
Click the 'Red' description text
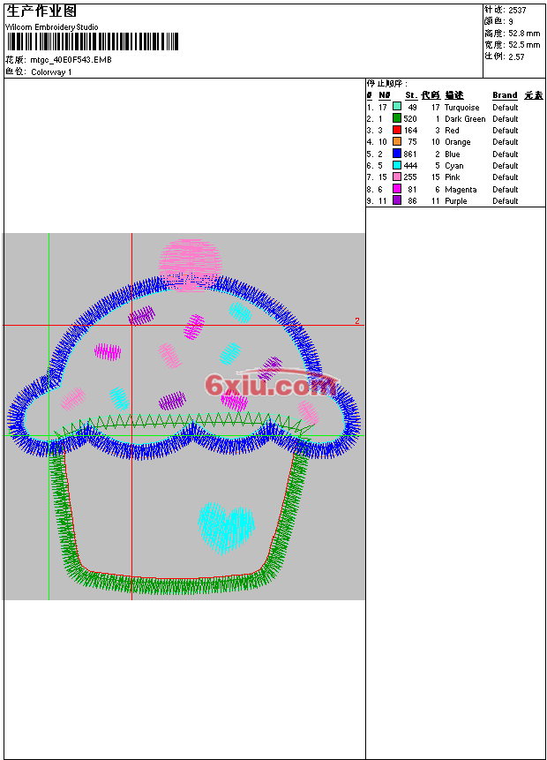tap(452, 131)
